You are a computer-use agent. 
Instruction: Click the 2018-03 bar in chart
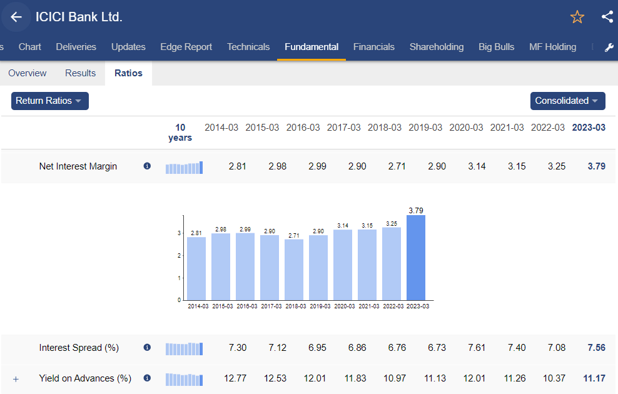(294, 270)
